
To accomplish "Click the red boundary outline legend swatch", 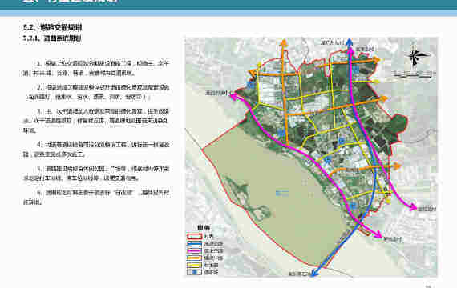I will tap(194, 236).
